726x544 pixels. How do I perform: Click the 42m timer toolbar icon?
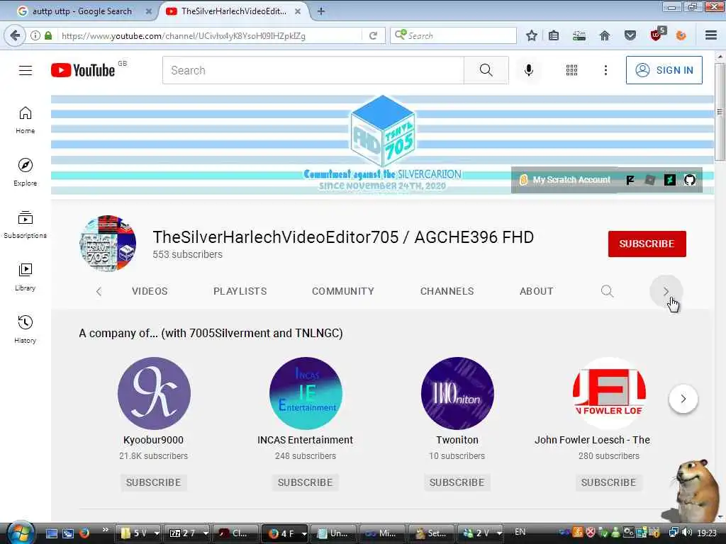point(579,35)
